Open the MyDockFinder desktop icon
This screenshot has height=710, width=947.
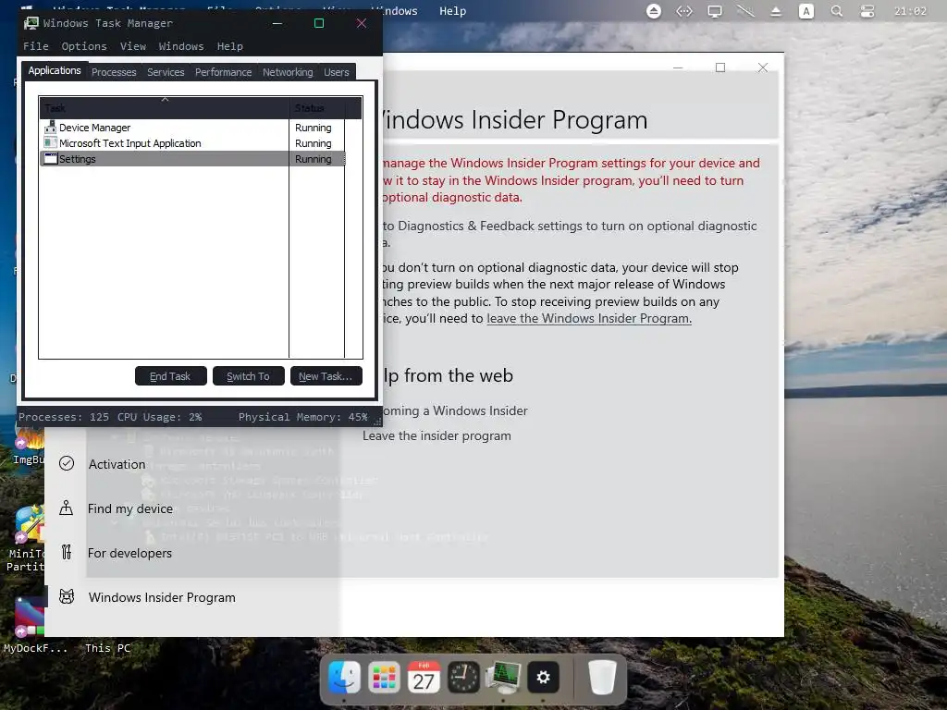coord(29,626)
